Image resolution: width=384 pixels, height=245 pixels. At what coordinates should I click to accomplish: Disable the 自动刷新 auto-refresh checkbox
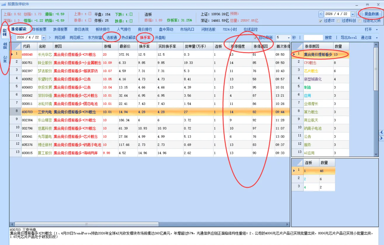click(x=256, y=37)
